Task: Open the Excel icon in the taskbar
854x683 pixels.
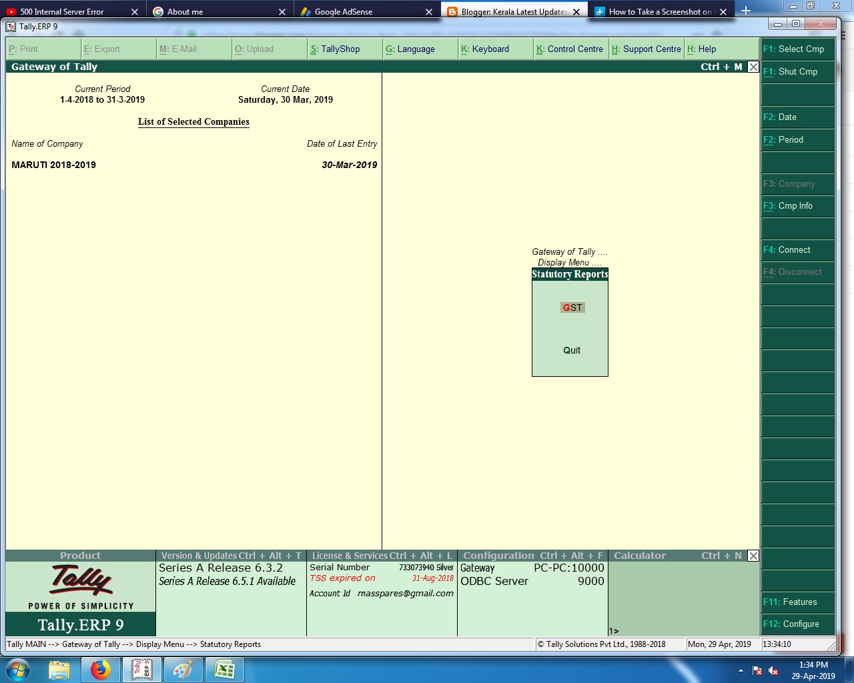Action: click(x=224, y=670)
